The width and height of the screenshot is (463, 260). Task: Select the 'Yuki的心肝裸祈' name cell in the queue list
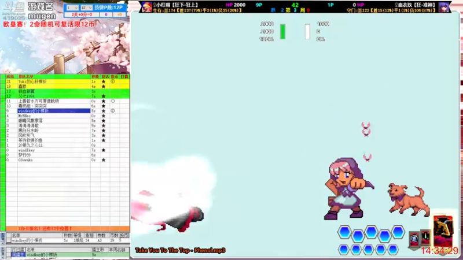click(54, 81)
